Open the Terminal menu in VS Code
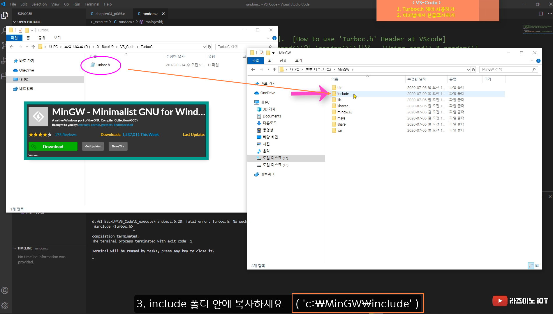553x314 pixels. point(92,4)
